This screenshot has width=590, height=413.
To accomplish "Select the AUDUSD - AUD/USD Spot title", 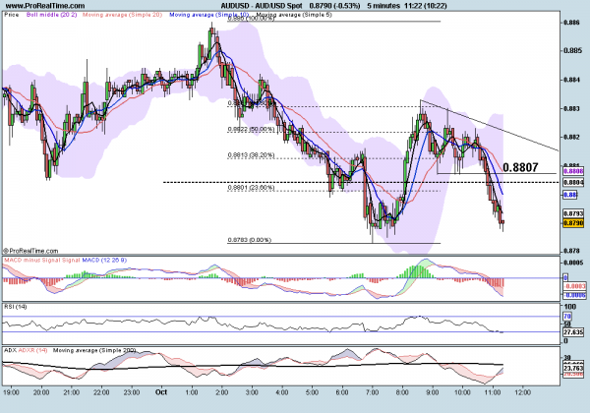I will point(262,6).
